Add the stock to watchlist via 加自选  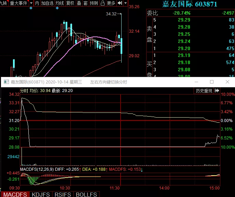tap(47, 3)
